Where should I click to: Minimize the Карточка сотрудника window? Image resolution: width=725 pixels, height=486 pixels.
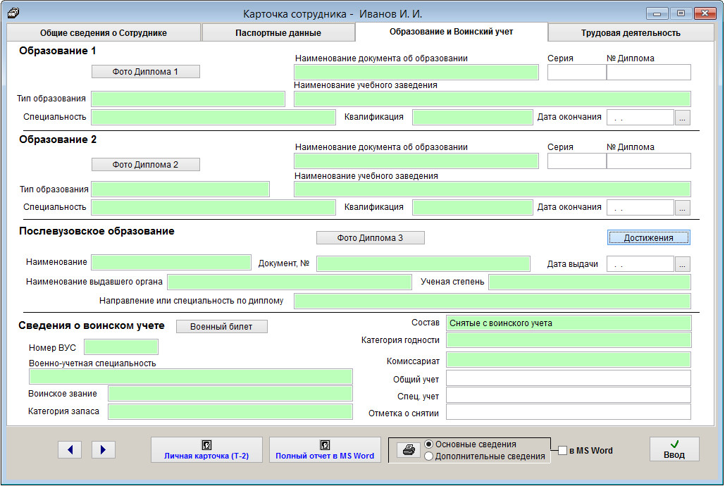click(x=657, y=13)
